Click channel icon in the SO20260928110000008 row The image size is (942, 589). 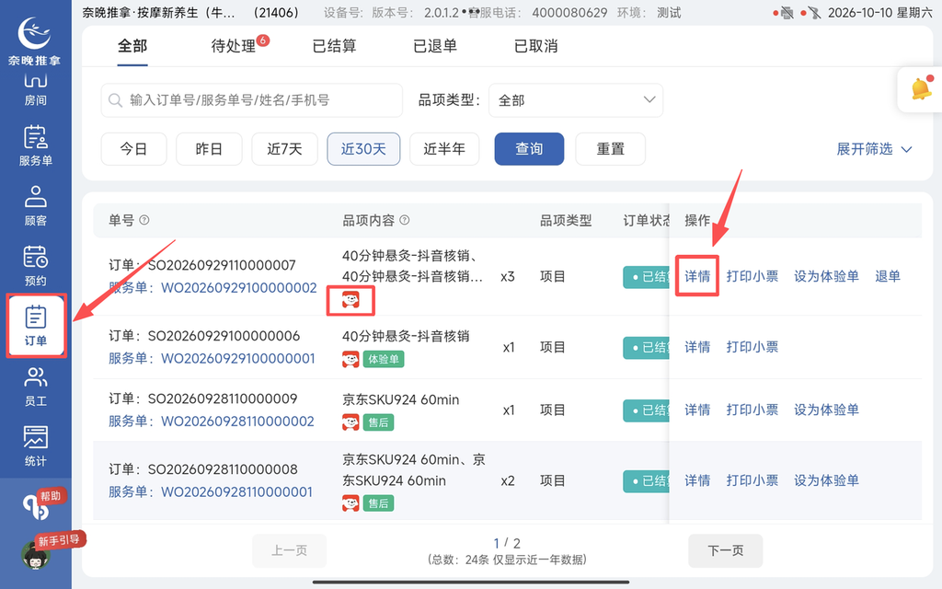coord(350,503)
